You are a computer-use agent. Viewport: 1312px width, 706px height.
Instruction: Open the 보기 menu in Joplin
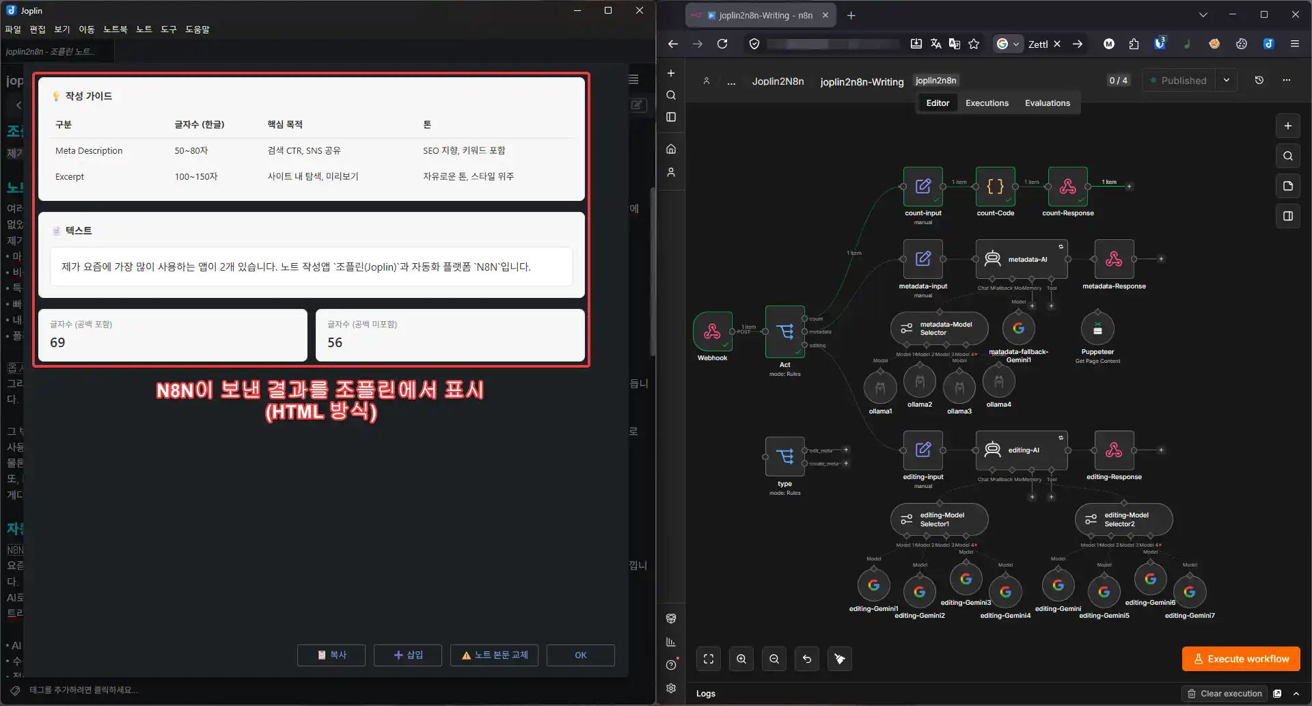coord(62,29)
